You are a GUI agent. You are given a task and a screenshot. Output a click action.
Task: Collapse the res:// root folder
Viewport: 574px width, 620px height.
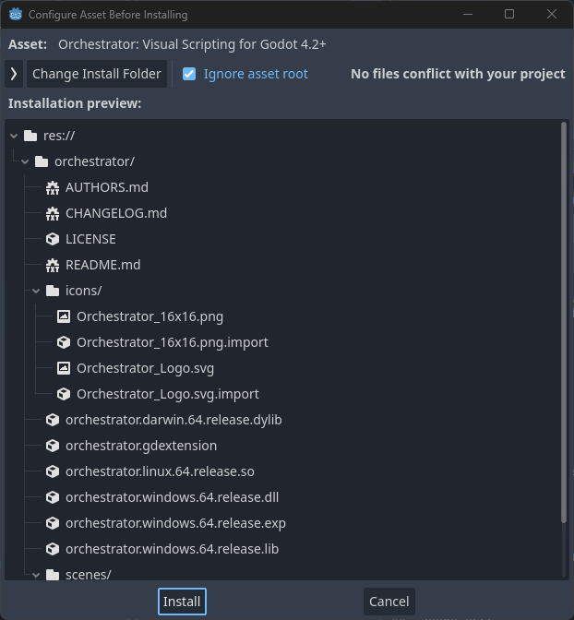tap(14, 136)
